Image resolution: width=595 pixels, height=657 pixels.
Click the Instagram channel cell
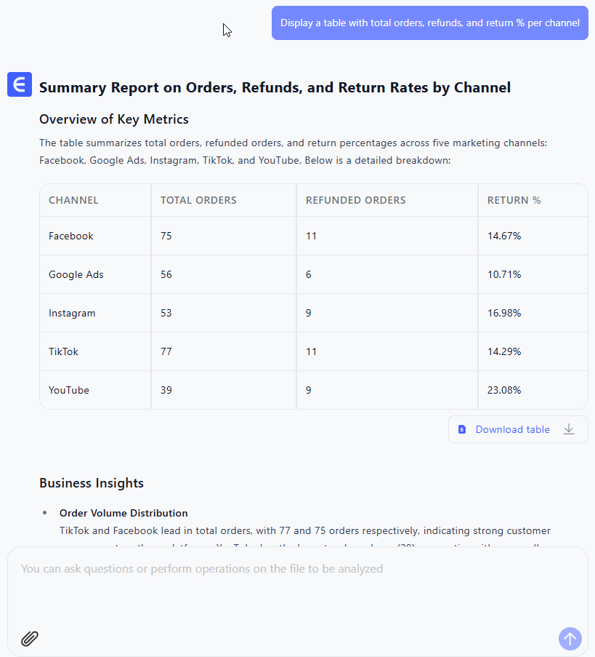click(x=72, y=313)
